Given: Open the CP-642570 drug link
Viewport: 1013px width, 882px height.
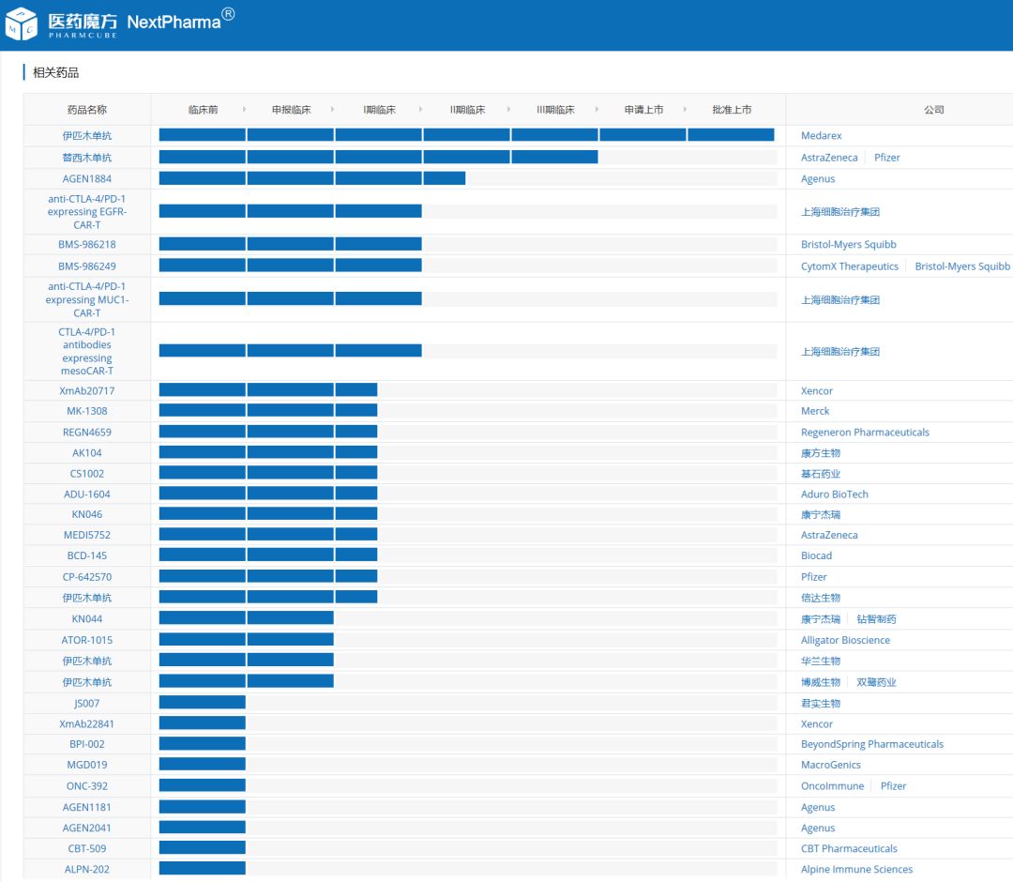Looking at the screenshot, I should point(86,577).
